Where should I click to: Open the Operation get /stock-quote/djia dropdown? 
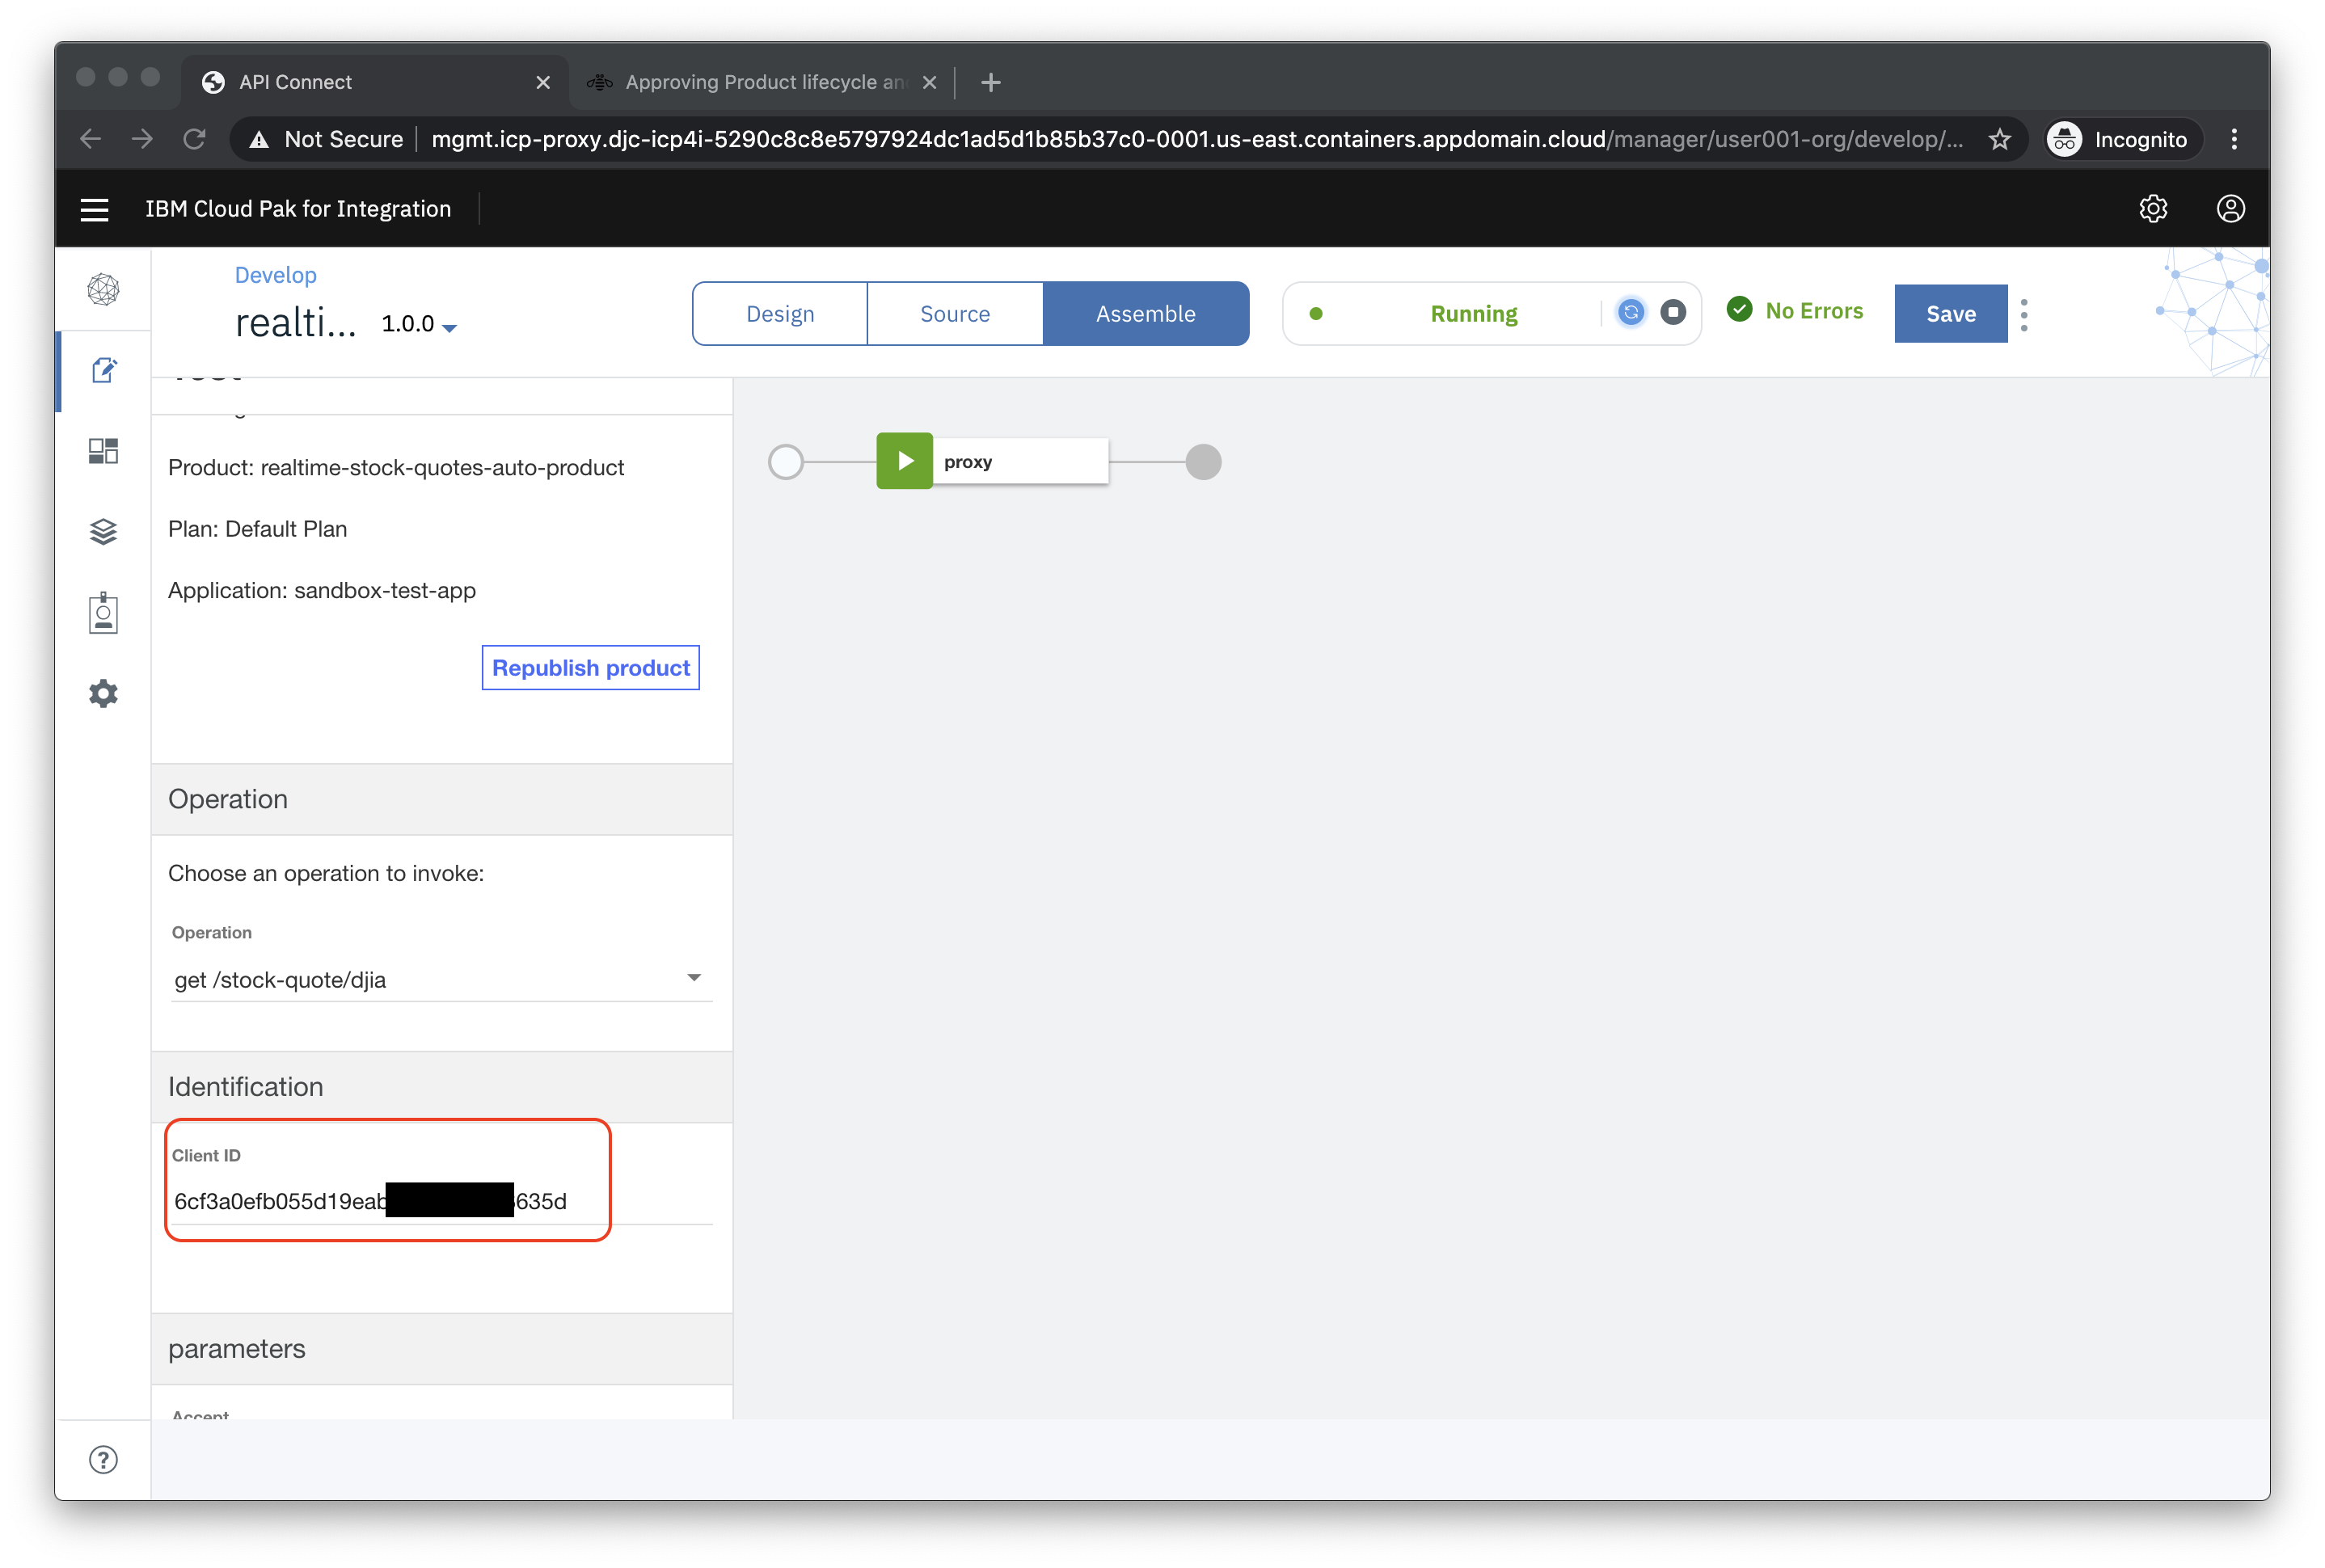click(440, 979)
